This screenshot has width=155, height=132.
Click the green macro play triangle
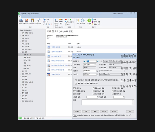click(x=70, y=20)
